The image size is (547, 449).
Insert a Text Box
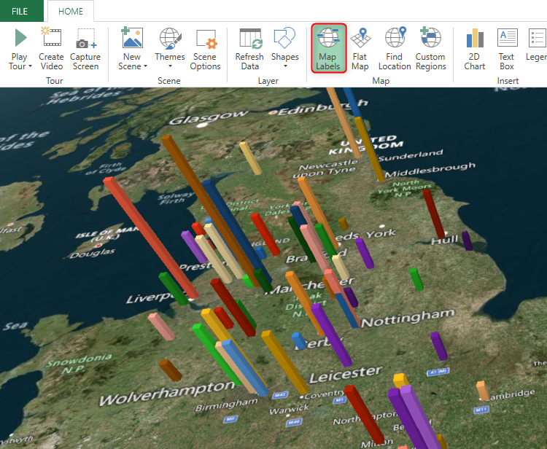507,50
